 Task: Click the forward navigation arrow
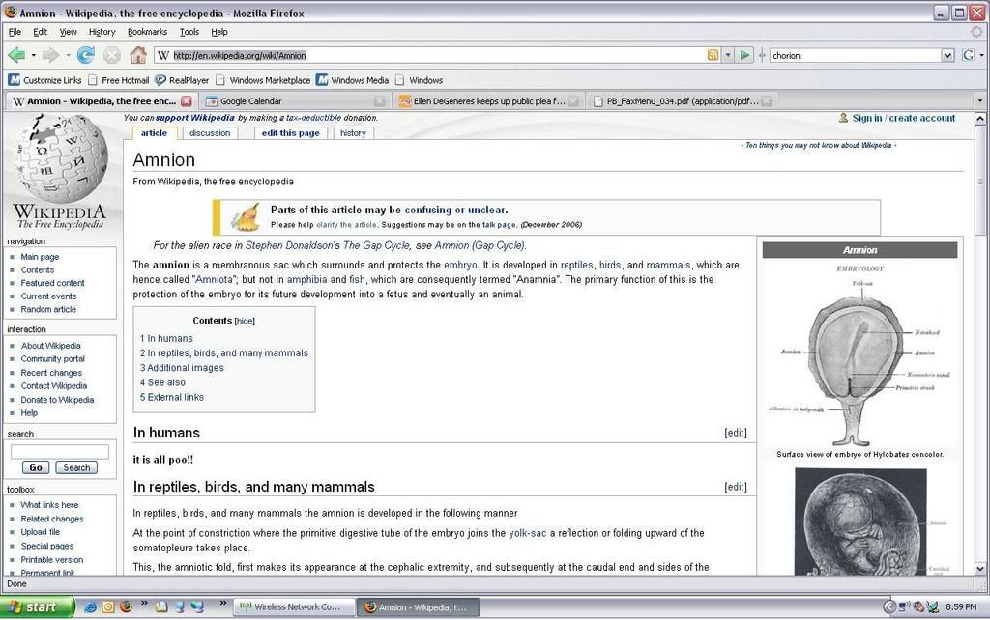pyautogui.click(x=50, y=55)
